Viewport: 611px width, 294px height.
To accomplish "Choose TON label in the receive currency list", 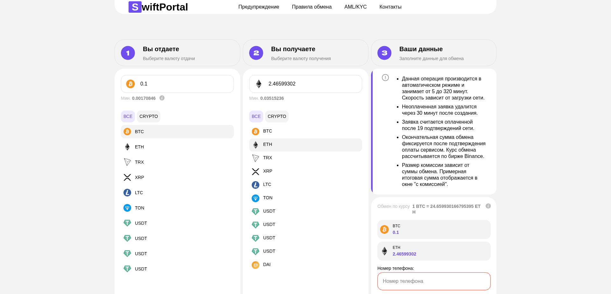I will coord(268,198).
